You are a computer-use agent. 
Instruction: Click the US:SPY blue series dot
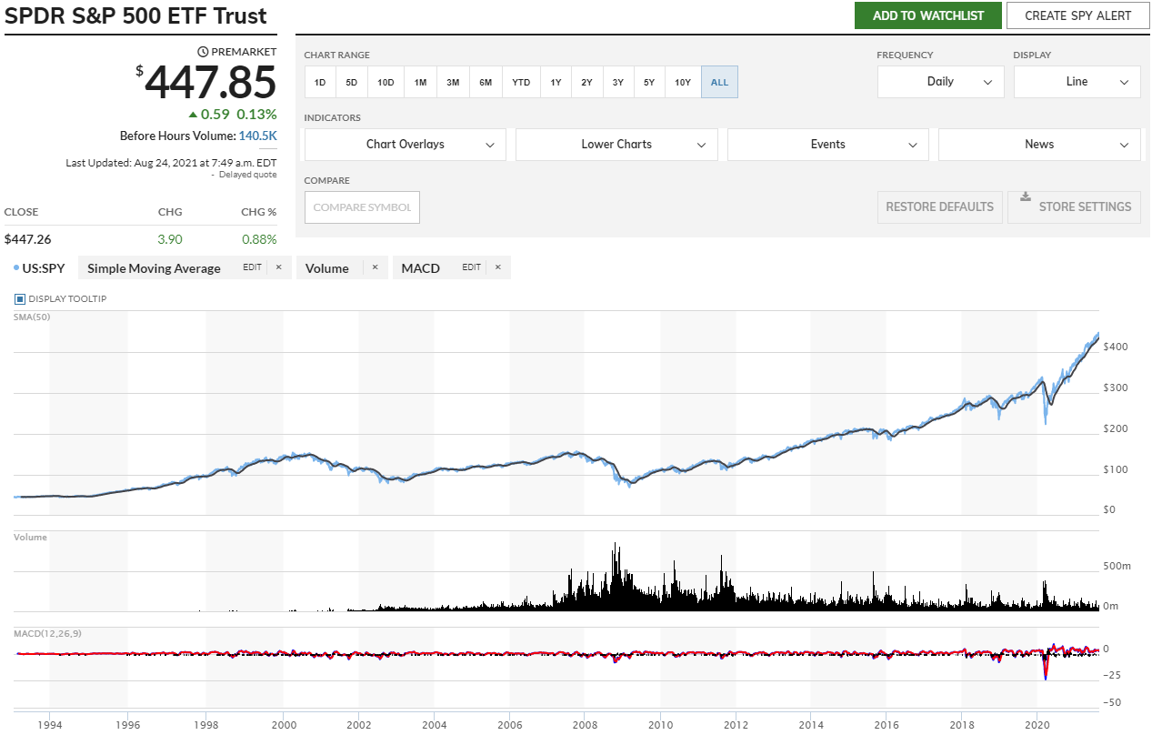click(17, 268)
